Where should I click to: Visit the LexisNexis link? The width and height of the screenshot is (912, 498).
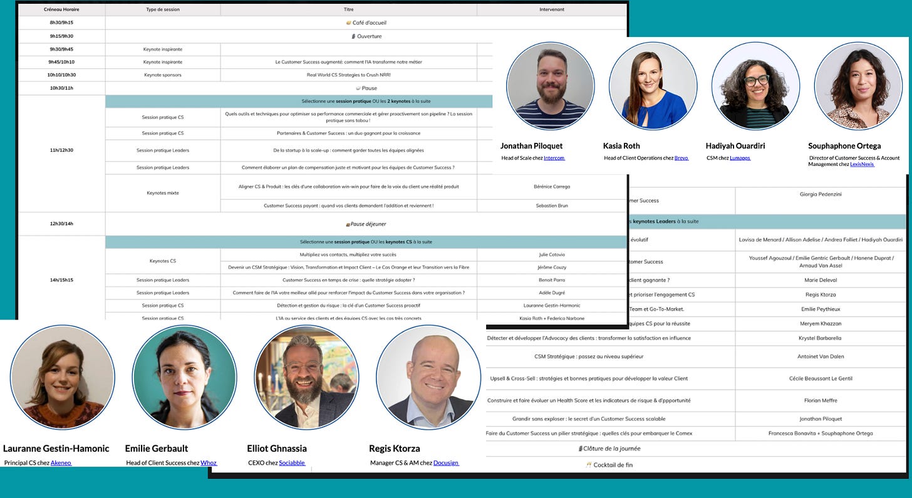coord(862,164)
